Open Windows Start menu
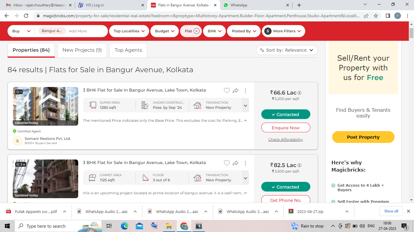 (7, 226)
